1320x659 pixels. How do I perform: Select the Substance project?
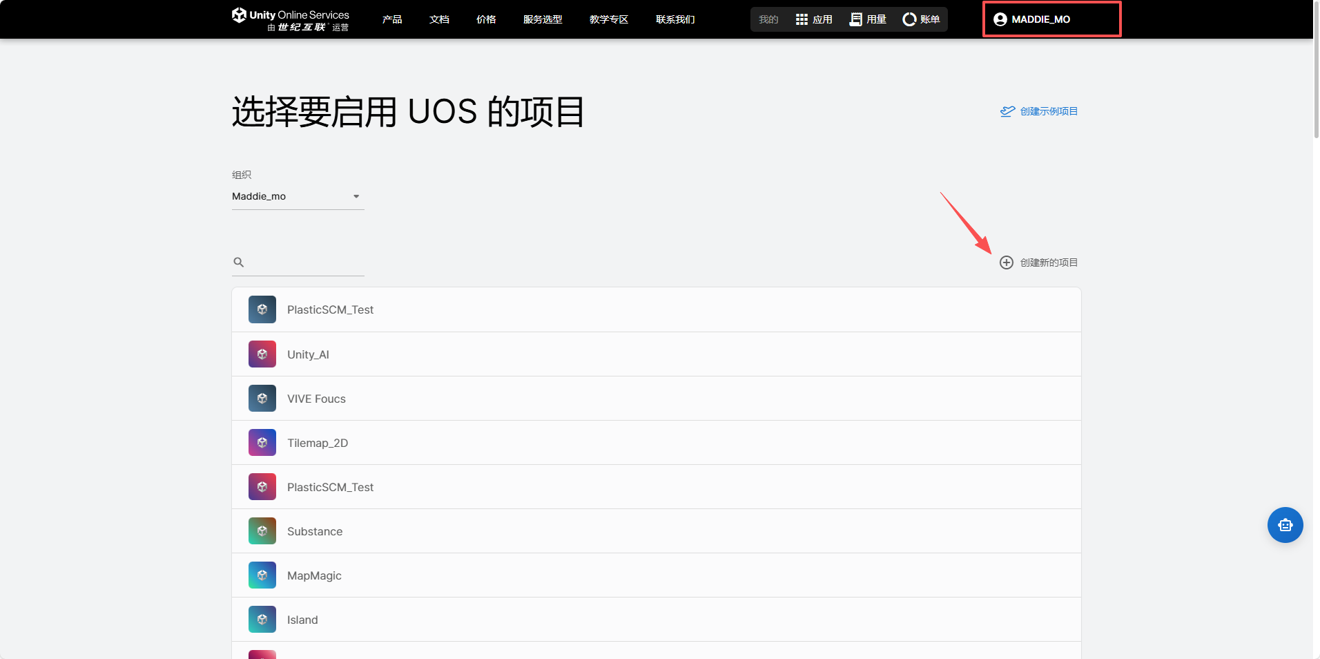point(656,531)
